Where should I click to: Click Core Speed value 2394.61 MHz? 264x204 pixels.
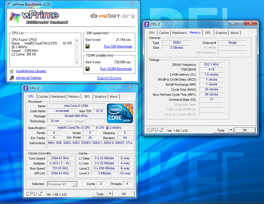click(60, 158)
